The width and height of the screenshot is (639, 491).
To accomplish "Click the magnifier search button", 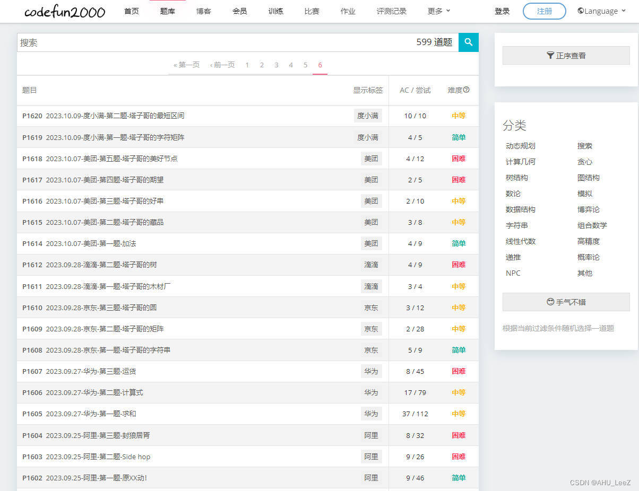I will pos(469,42).
